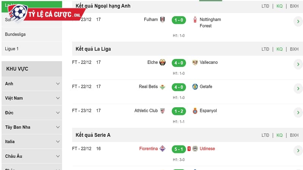Click the Real Betis crest icon
This screenshot has width=303, height=170.
(x=162, y=87)
